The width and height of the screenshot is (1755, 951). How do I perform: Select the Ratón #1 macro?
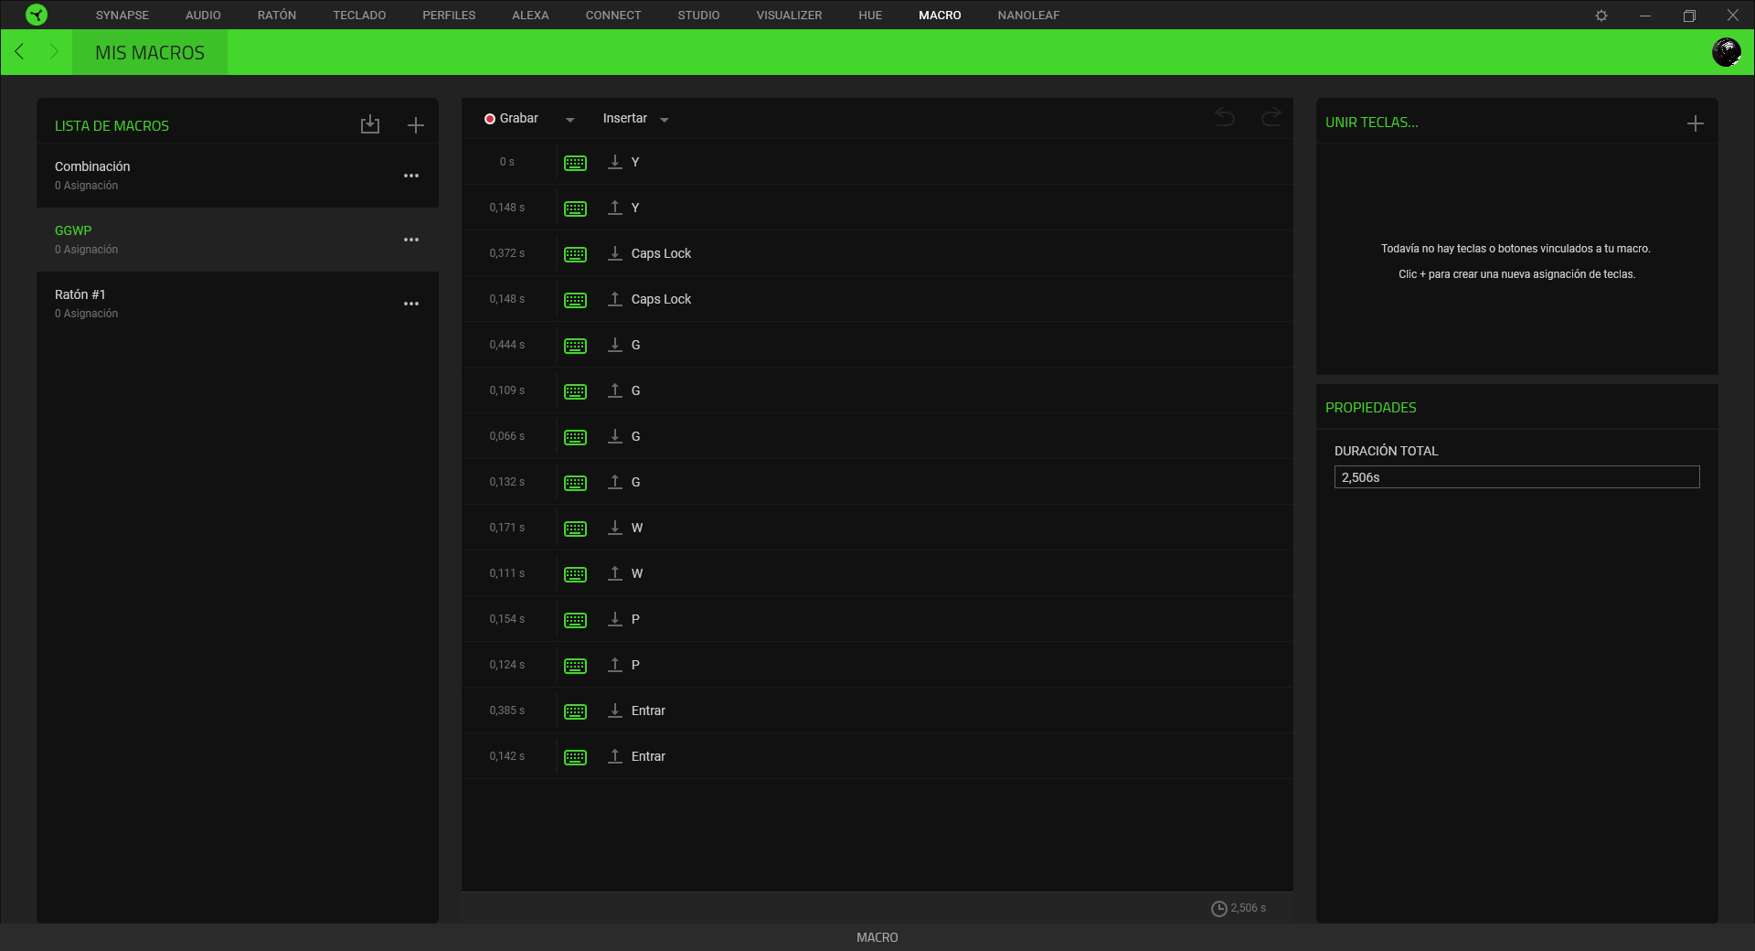(238, 304)
